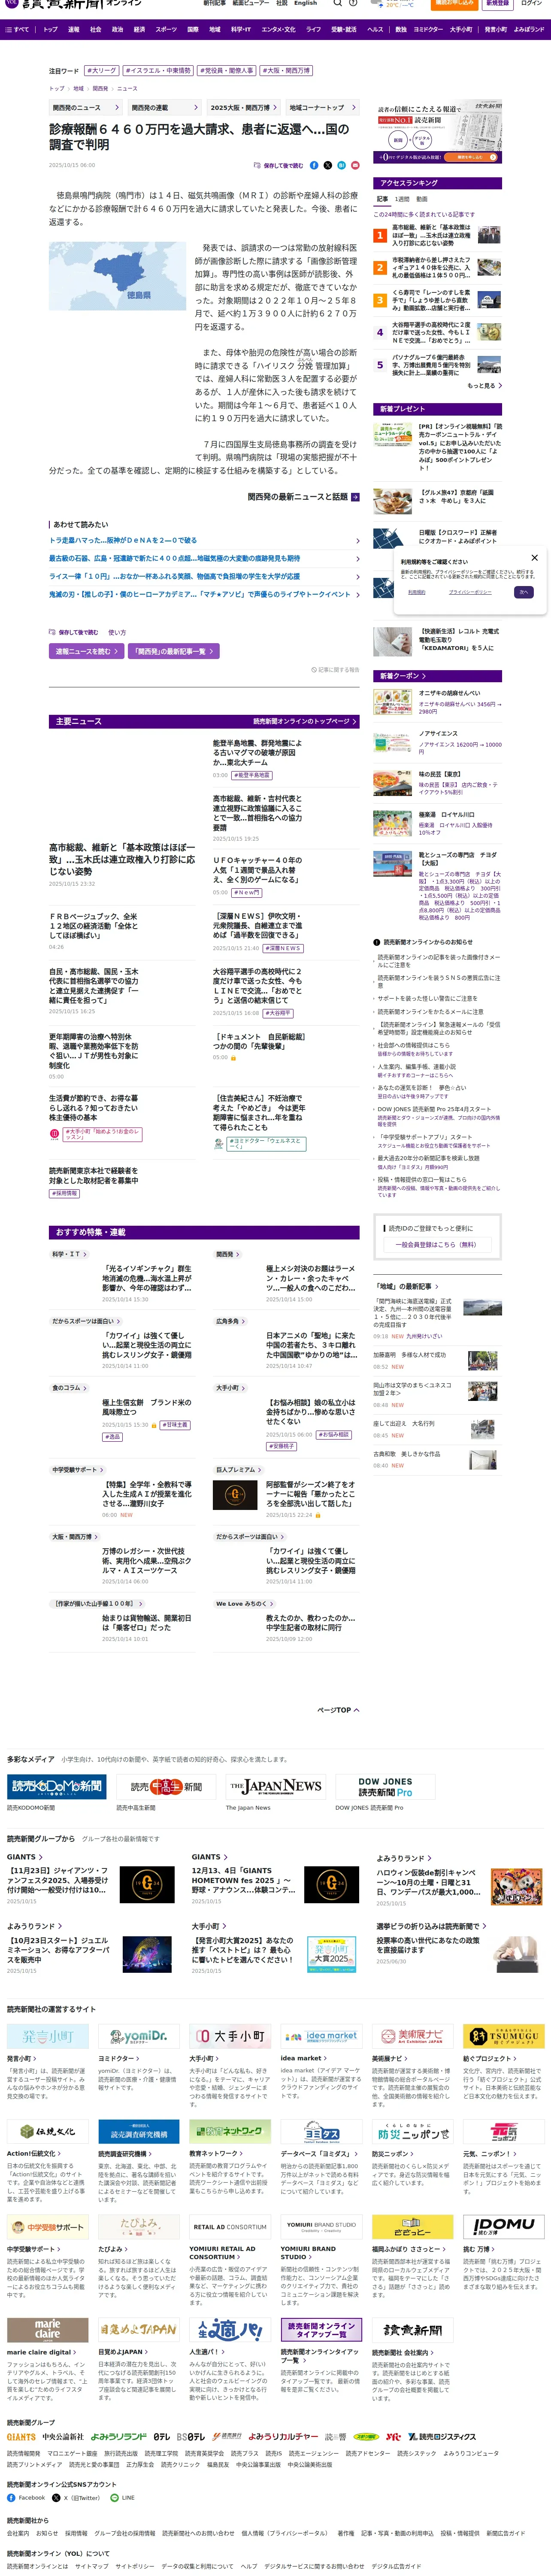Open the 読売中高生新聞 logo

pyautogui.click(x=166, y=1787)
